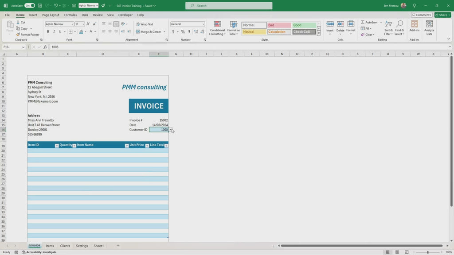
Task: Toggle the AutoSave switch
Action: tap(30, 6)
